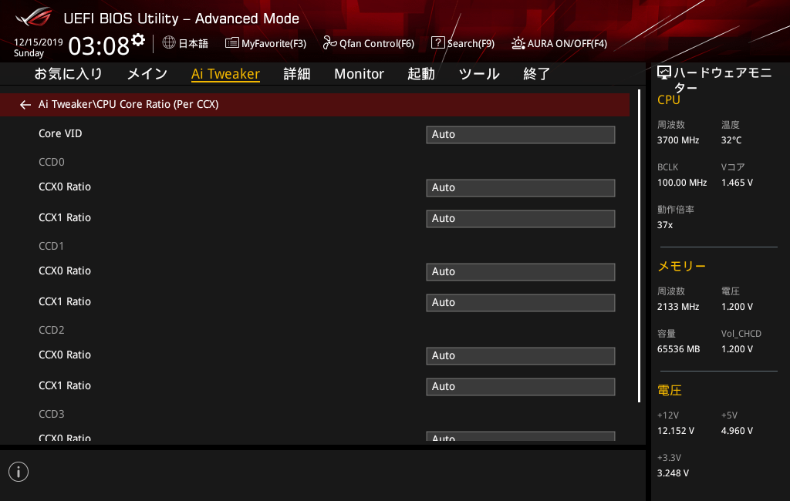Click the back arrow in breadcrumb
Image resolution: width=790 pixels, height=501 pixels.
tap(25, 105)
